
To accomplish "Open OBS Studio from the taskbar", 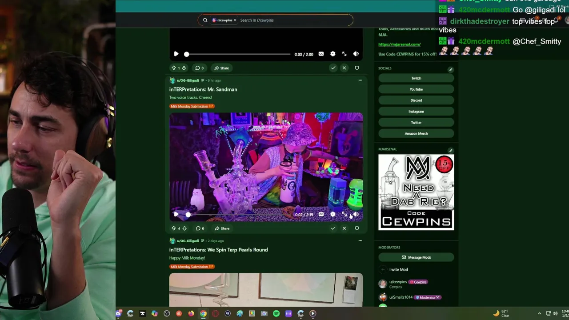I will tap(167, 313).
